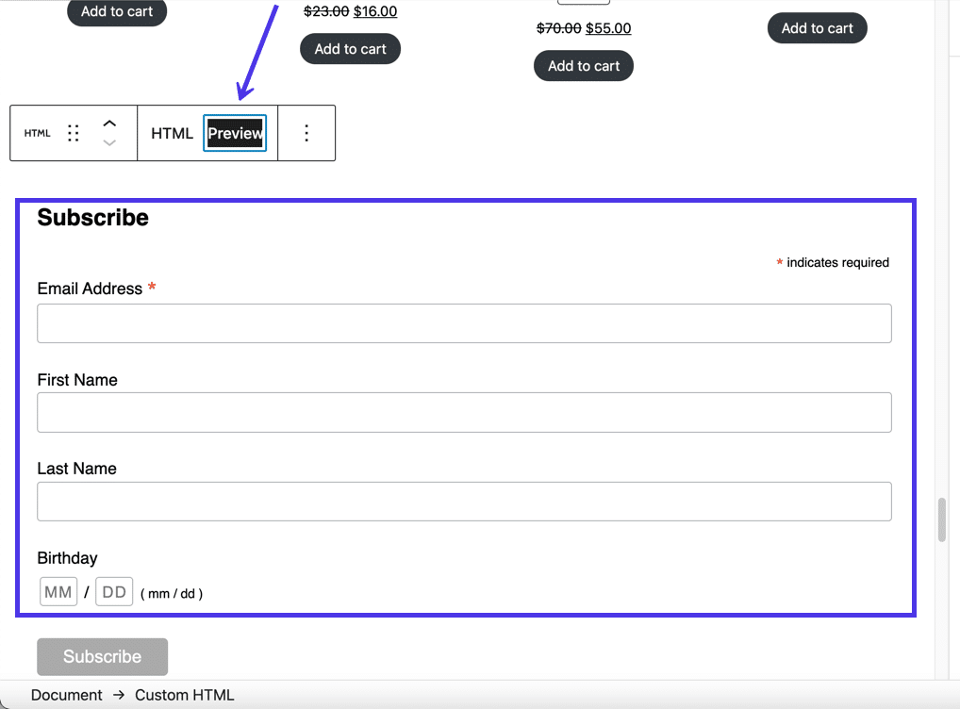
Task: Select Document in the breadcrumb bar
Action: click(66, 695)
